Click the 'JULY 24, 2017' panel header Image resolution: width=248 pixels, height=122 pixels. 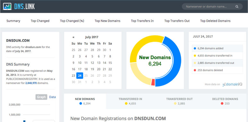point(203,37)
